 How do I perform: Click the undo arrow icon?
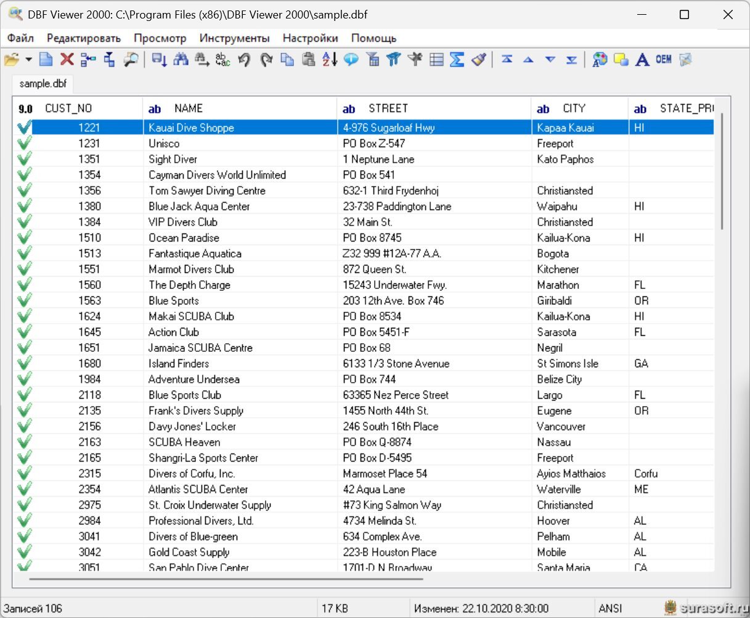[x=245, y=60]
